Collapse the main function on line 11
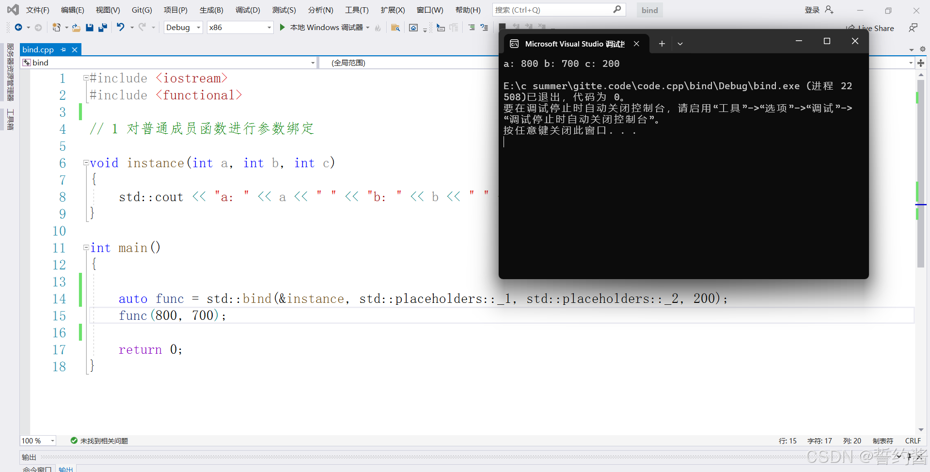Viewport: 930px width, 472px height. (86, 248)
